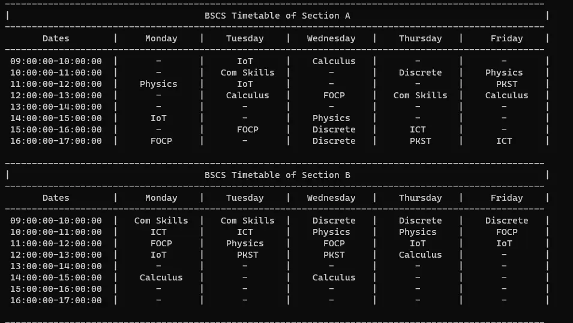Screen dimensions: 573x323
Task: Select the Wednesday header in Section B
Action: tap(331, 198)
